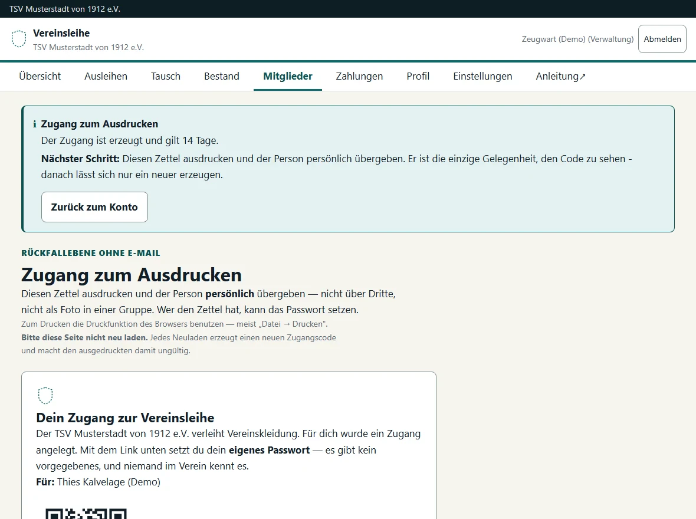The image size is (696, 519).
Task: Open the Übersicht tab
Action: pos(40,76)
